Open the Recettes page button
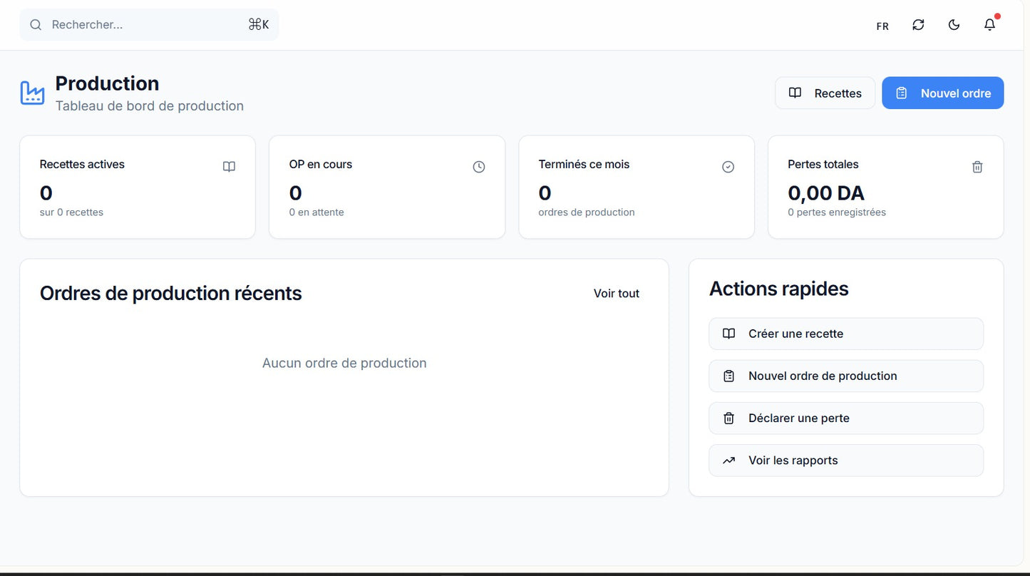This screenshot has height=576, width=1030. [825, 93]
